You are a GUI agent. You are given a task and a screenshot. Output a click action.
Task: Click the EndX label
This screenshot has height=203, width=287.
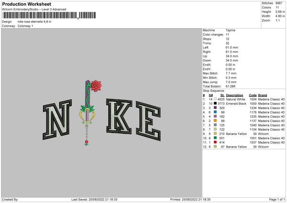pos(207,65)
